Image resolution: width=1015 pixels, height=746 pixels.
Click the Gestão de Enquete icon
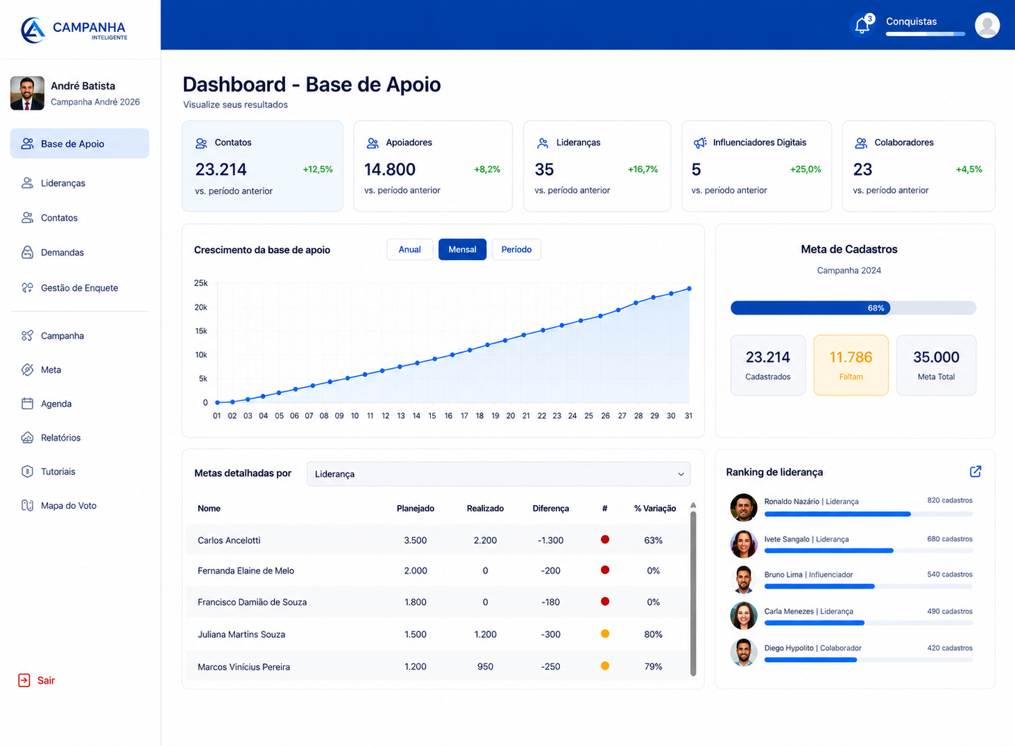click(x=27, y=287)
